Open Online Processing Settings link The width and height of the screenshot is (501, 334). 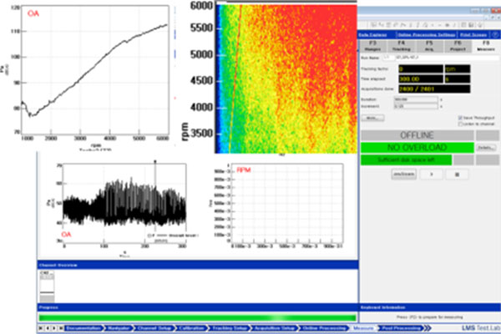coord(426,34)
